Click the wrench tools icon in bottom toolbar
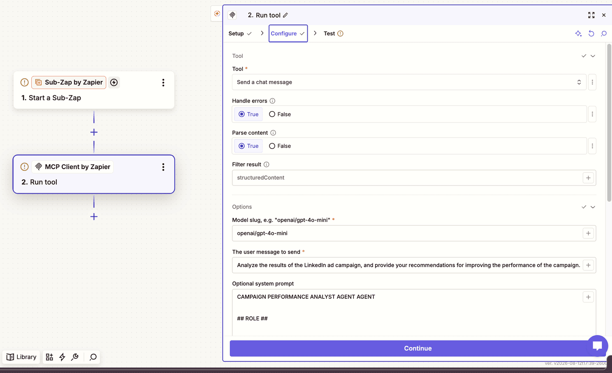Image resolution: width=612 pixels, height=373 pixels. [75, 357]
